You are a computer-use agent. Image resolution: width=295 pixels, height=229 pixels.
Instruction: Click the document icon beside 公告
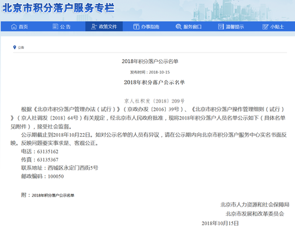coord(55,26)
